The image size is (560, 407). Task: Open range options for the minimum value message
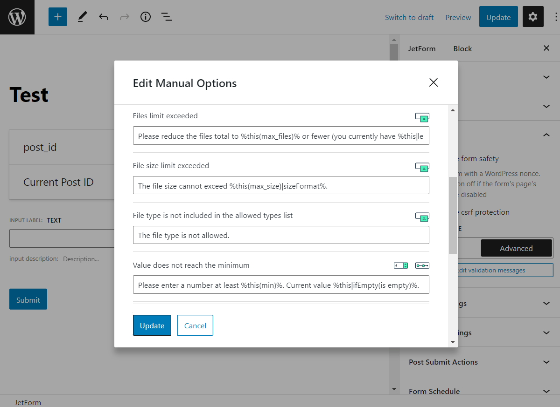tap(422, 265)
